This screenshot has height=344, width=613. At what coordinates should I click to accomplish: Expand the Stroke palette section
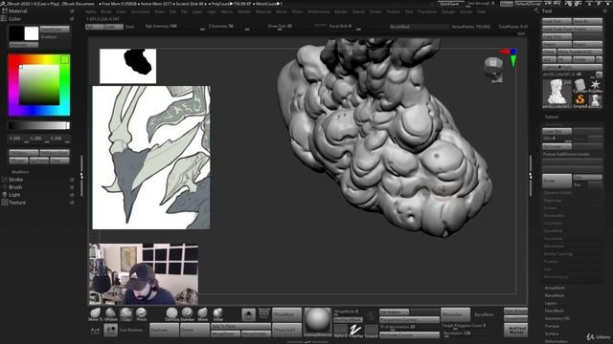tap(15, 180)
